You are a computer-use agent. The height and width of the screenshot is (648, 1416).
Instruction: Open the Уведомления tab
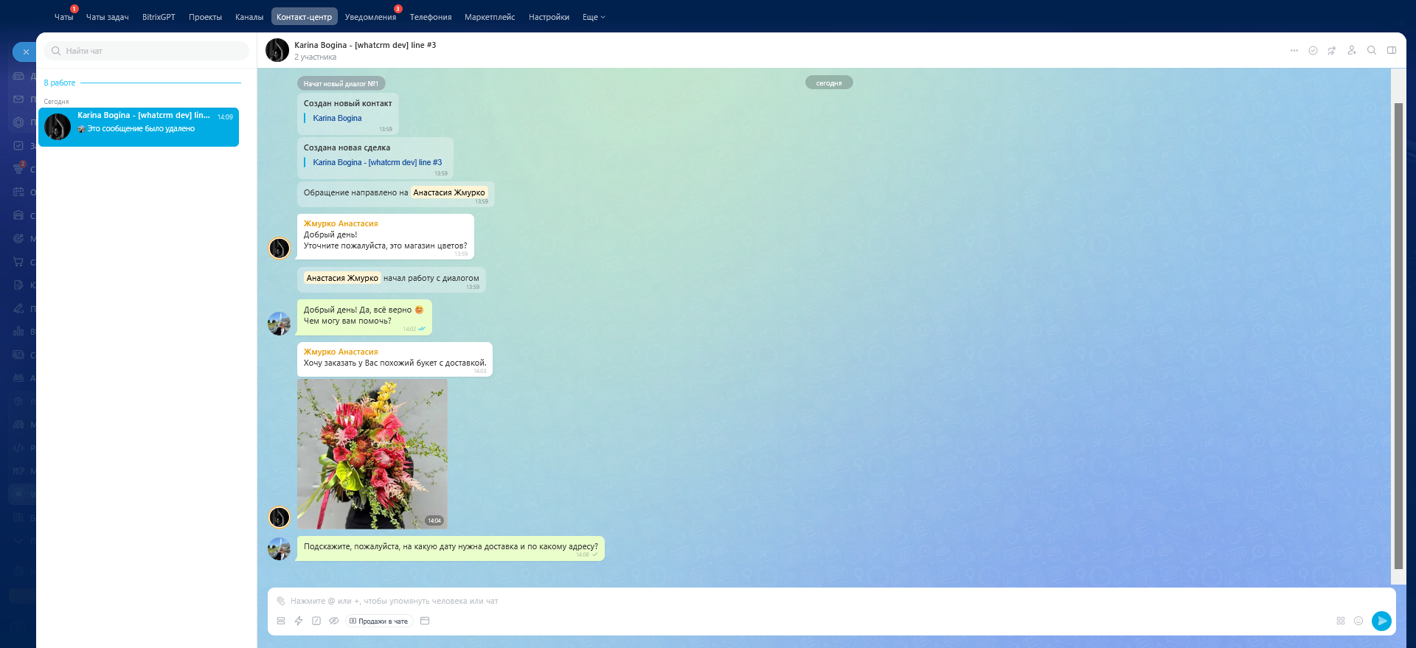[x=370, y=17]
